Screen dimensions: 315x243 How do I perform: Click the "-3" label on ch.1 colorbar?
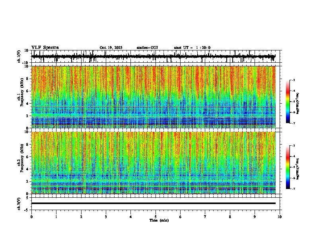(x=293, y=80)
